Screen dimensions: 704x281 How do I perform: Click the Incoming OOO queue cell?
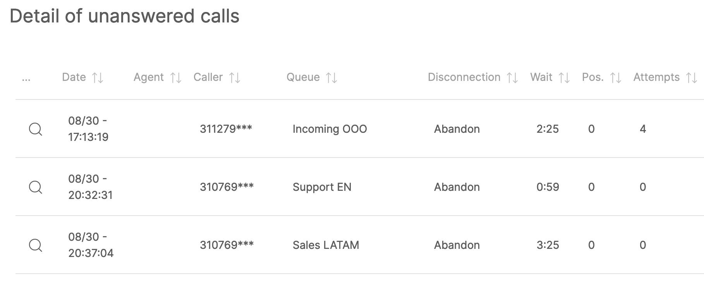click(330, 129)
